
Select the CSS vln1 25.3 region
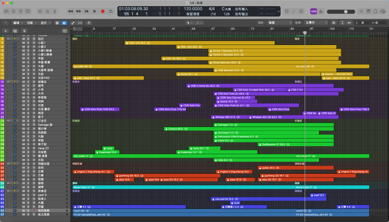tap(200, 43)
